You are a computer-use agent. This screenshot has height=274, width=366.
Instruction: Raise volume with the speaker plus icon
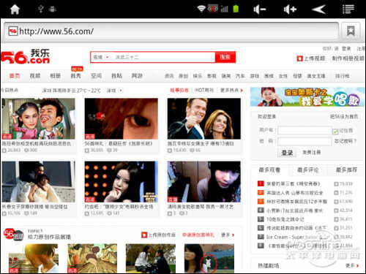[x=290, y=9]
